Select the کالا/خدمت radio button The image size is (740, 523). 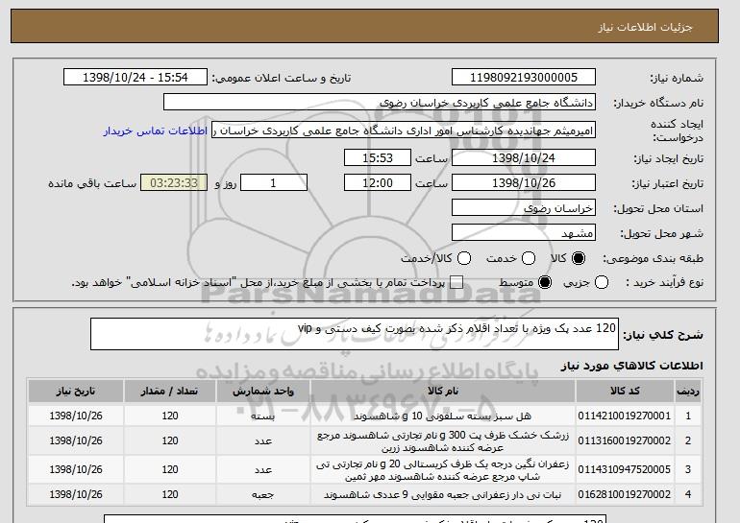464,258
